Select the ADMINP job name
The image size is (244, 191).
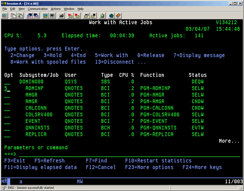click(34, 88)
